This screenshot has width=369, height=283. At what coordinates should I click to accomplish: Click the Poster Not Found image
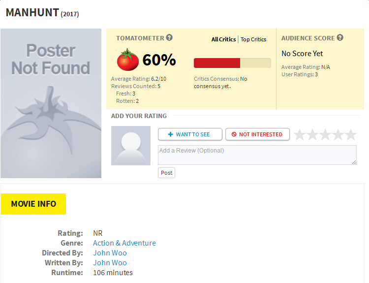[51, 103]
